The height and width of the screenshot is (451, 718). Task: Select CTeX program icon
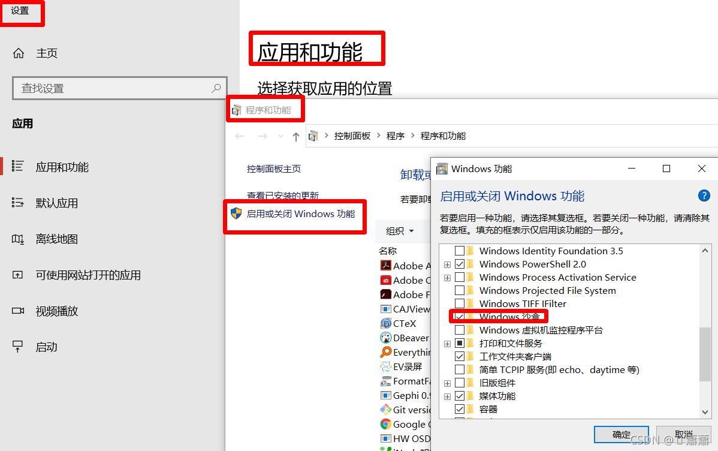coord(386,323)
